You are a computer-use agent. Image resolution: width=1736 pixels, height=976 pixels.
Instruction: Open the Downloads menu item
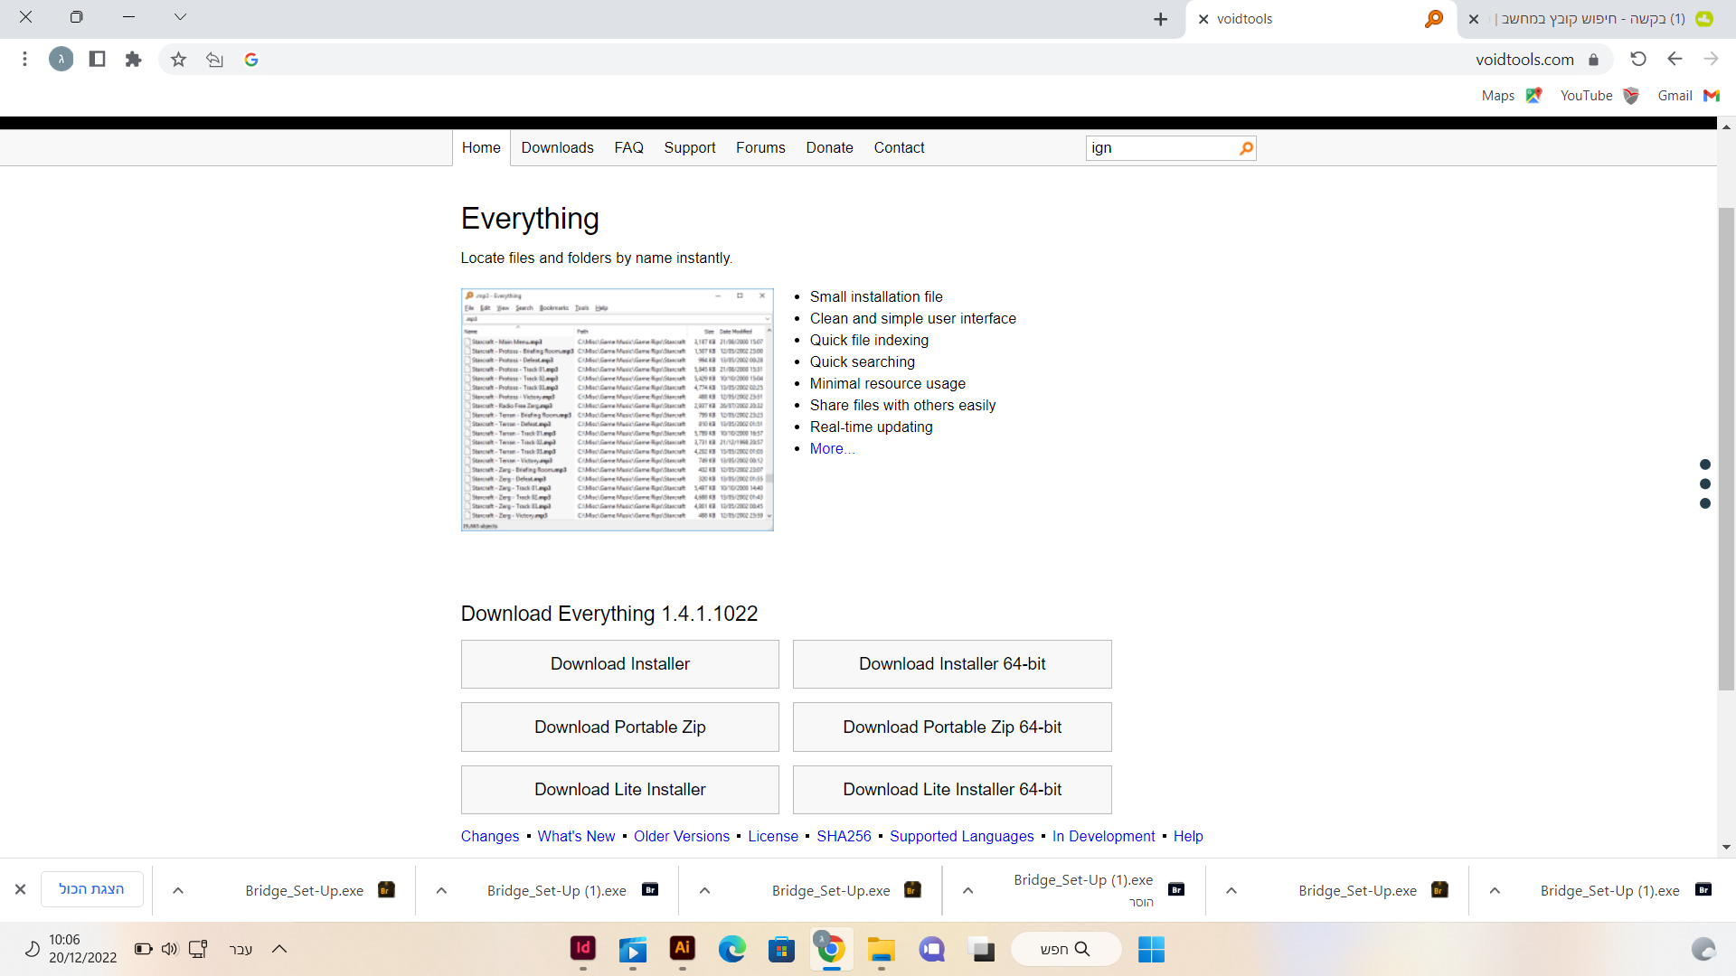coord(557,148)
